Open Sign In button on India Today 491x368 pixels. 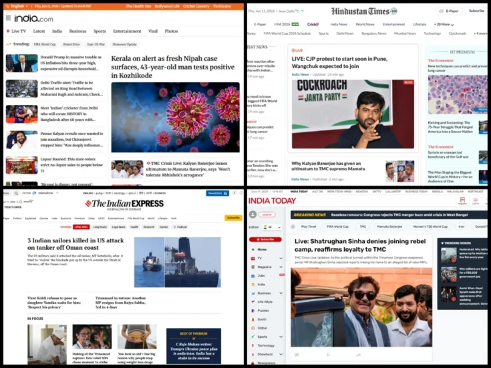point(267,214)
